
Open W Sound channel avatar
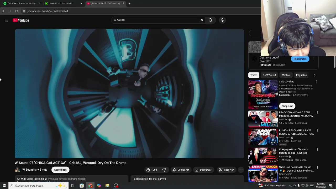(x=18, y=170)
